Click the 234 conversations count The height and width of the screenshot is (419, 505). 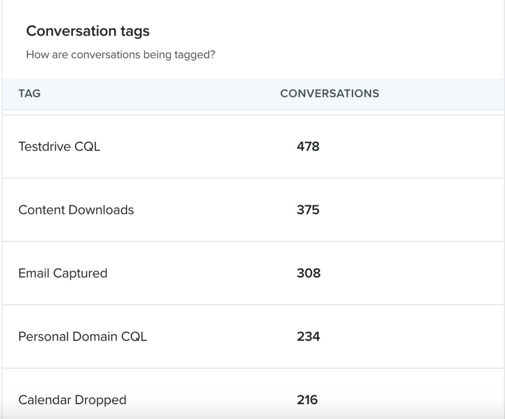pos(308,337)
